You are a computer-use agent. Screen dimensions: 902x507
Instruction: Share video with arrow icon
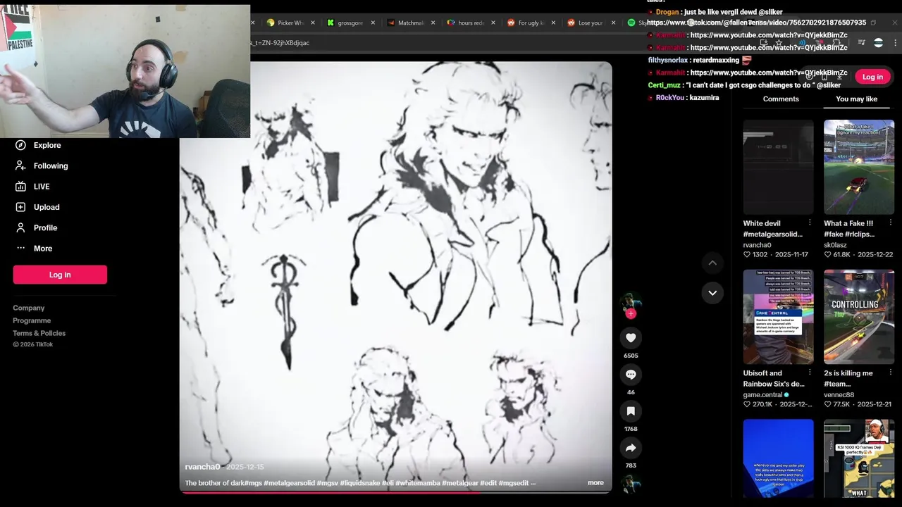click(631, 448)
